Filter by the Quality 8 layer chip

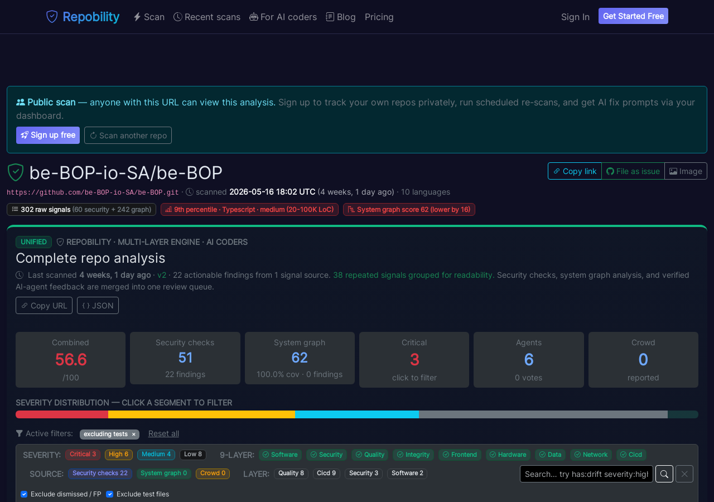(x=291, y=474)
